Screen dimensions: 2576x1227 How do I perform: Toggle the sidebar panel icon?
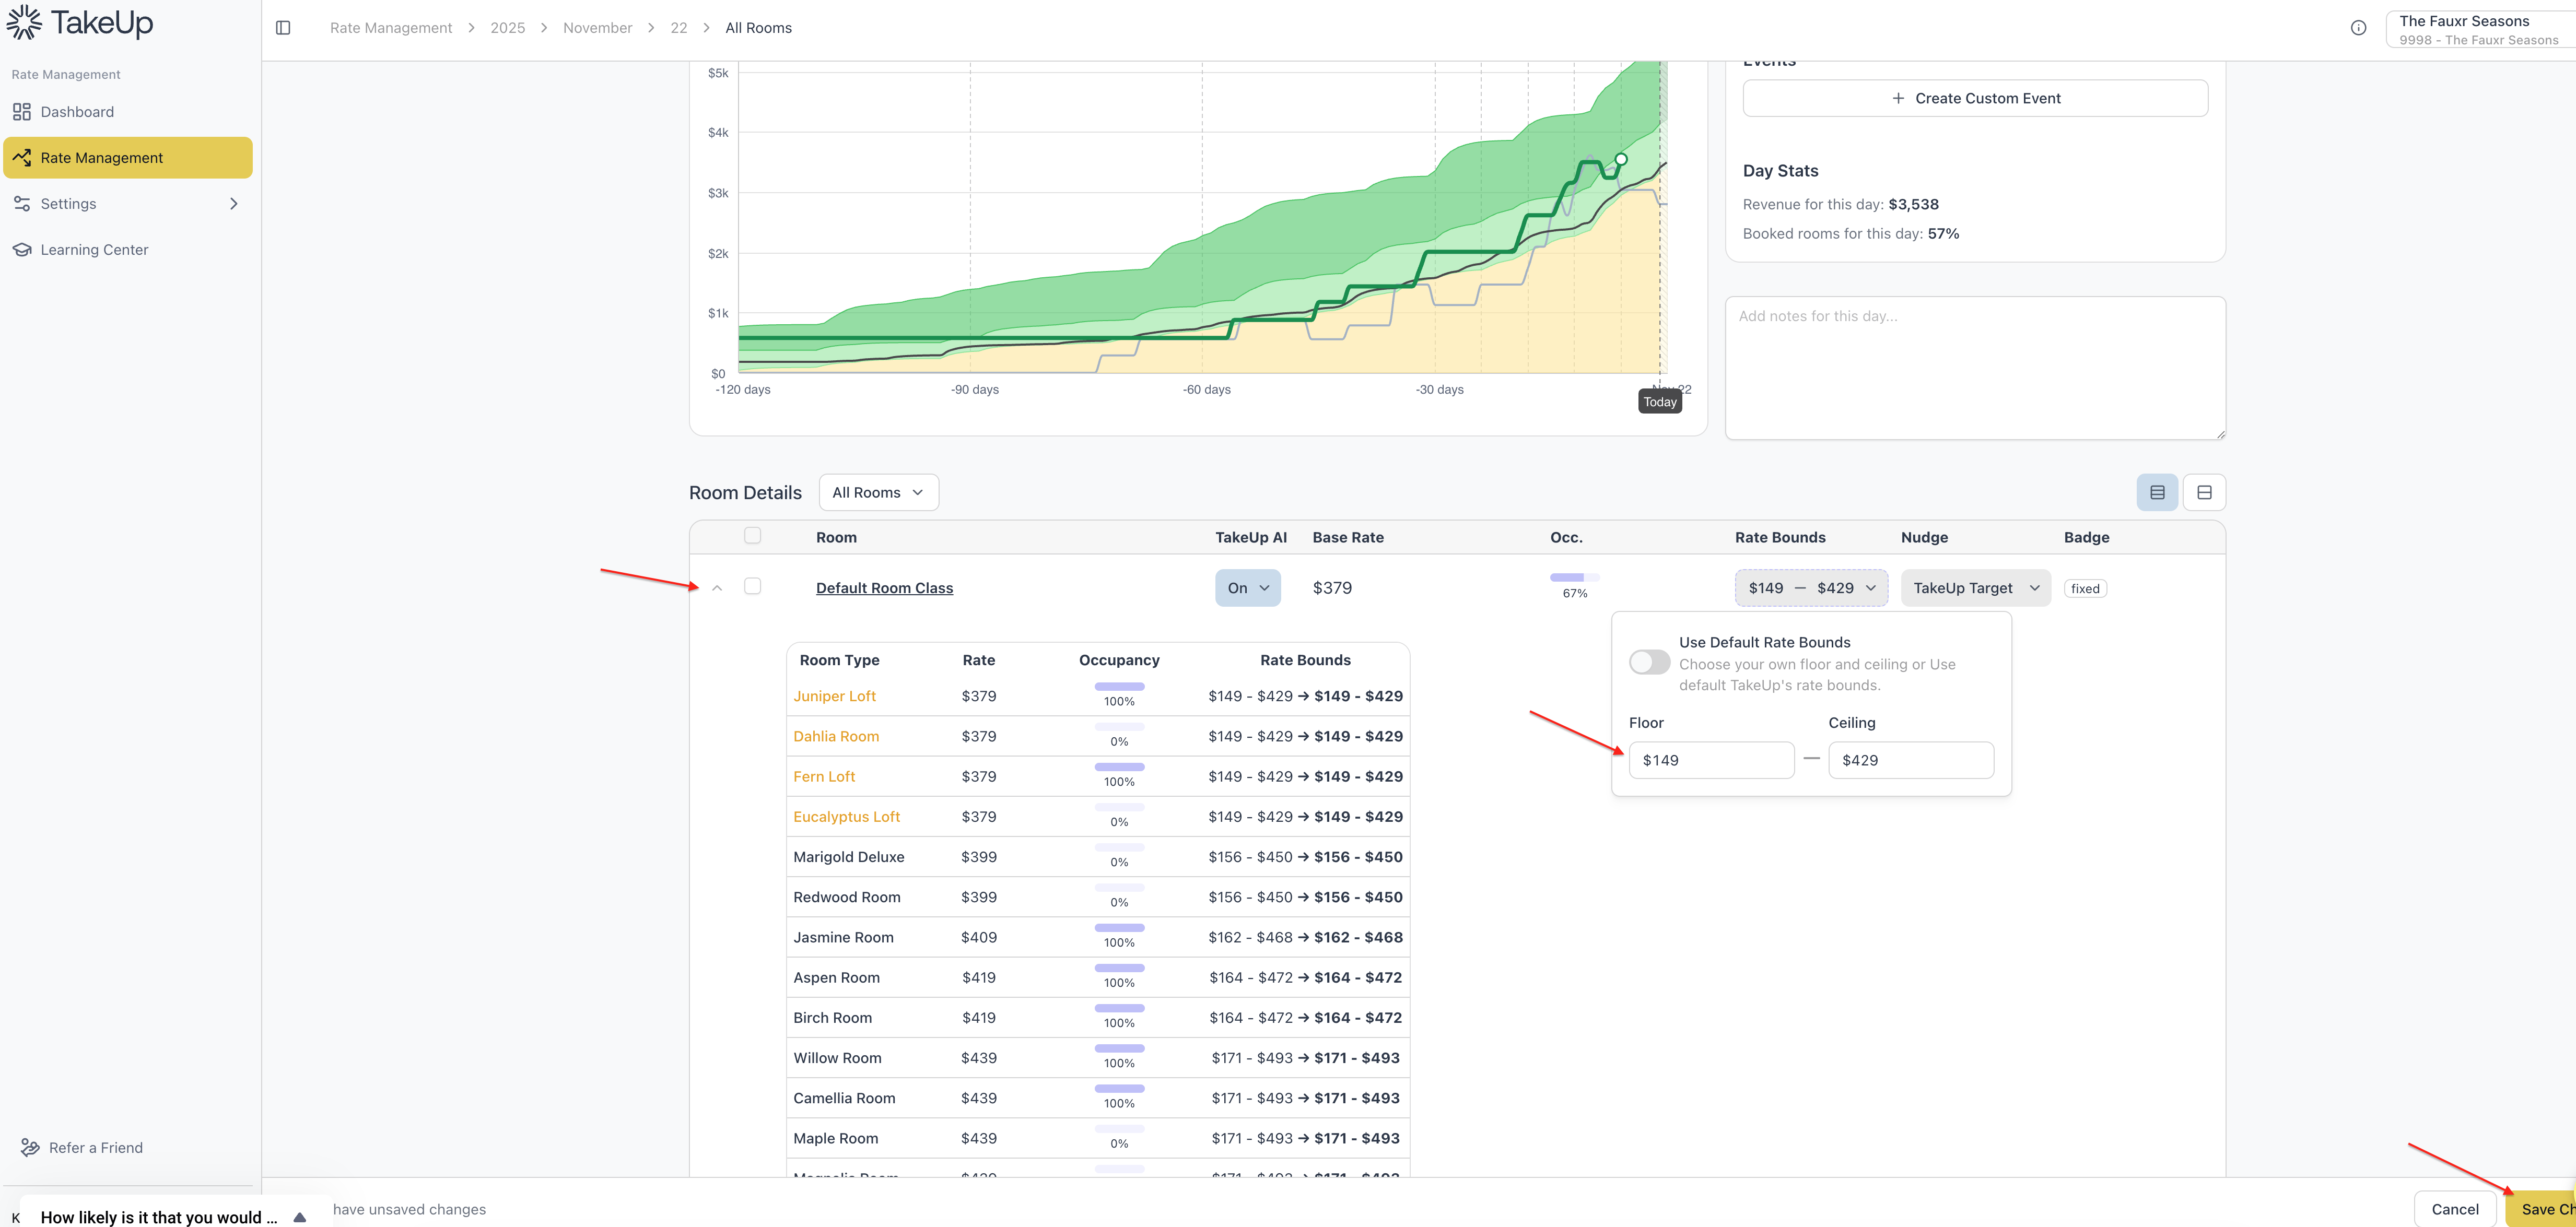pyautogui.click(x=283, y=28)
